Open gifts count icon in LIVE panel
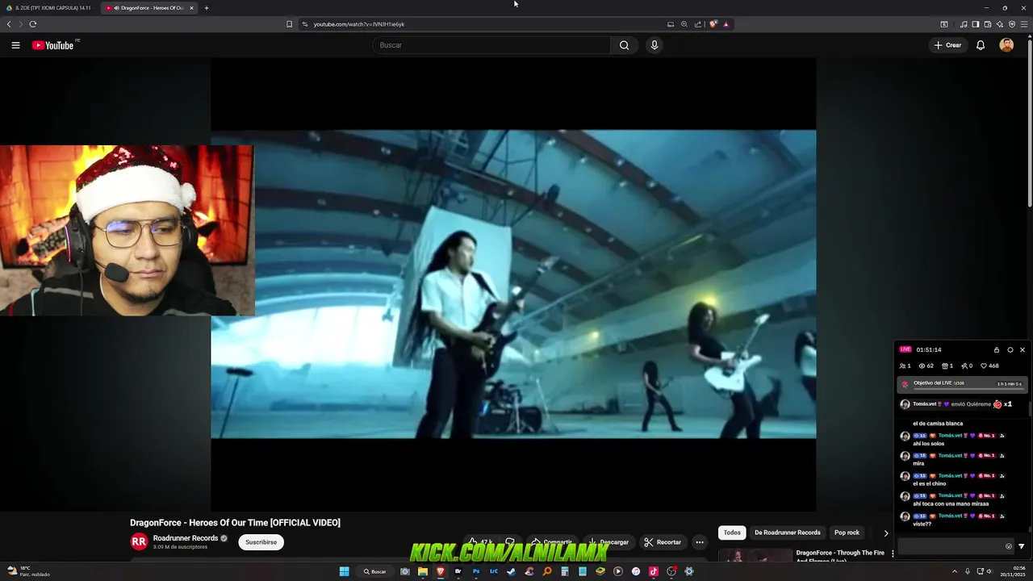The height and width of the screenshot is (581, 1033). click(947, 366)
